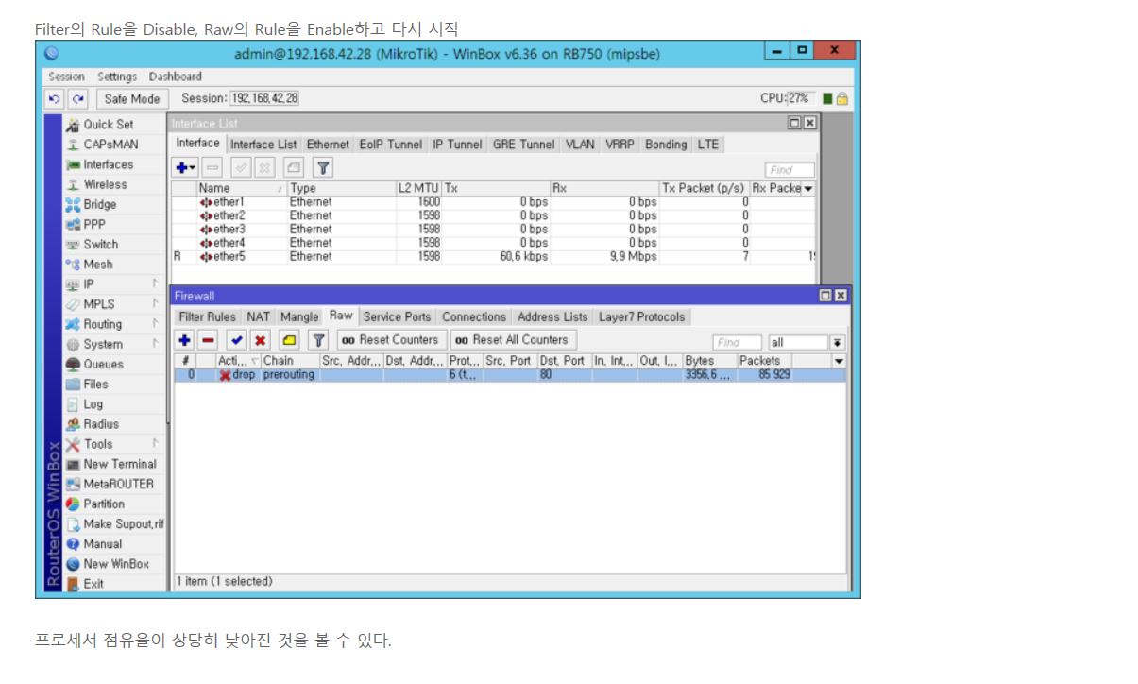The width and height of the screenshot is (1138, 684).
Task: Open the Settings menu
Action: pos(117,77)
